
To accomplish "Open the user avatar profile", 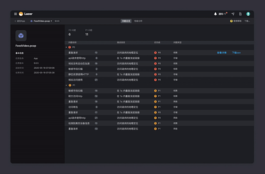I will pyautogui.click(x=248, y=14).
